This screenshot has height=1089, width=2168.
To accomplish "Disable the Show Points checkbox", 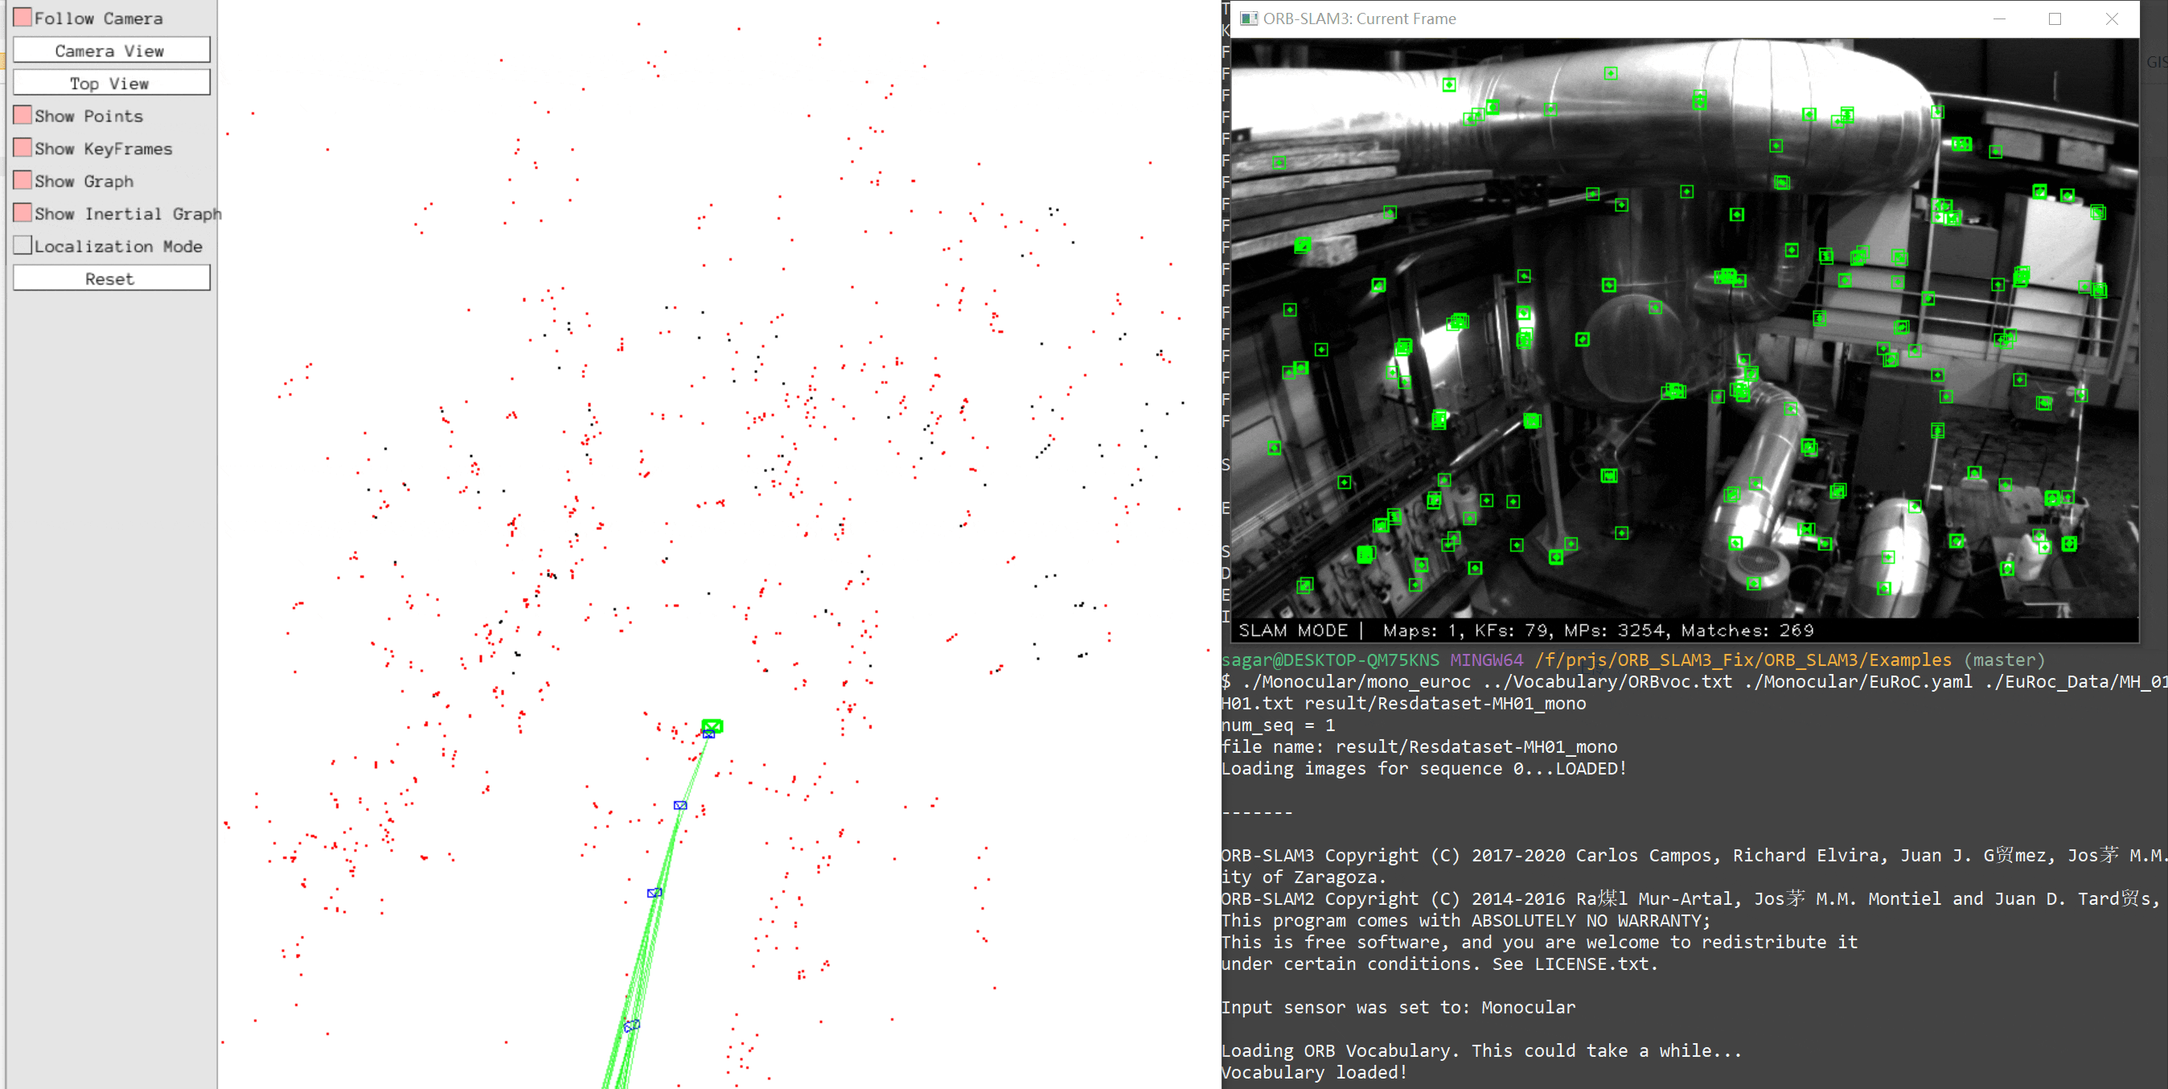I will click(23, 115).
